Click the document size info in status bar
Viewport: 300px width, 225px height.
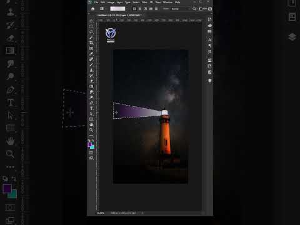[123, 213]
